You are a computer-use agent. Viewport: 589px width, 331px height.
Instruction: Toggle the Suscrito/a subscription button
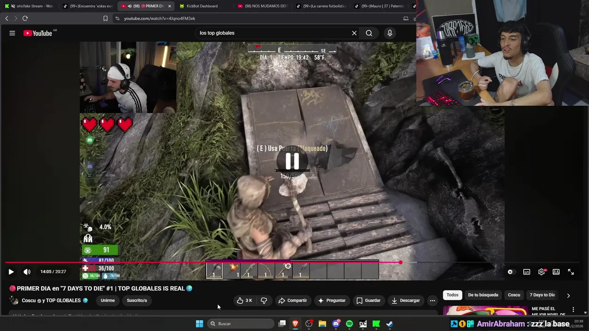pyautogui.click(x=137, y=301)
